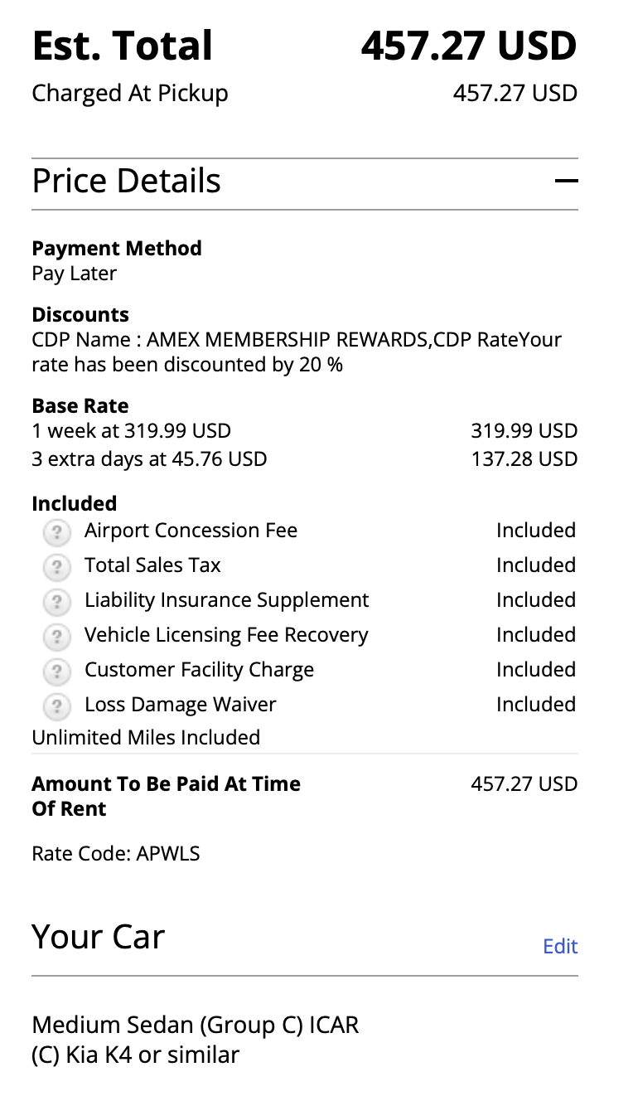The image size is (633, 1096).
Task: Open Liability Insurance Supplement help icon
Action: 56,601
